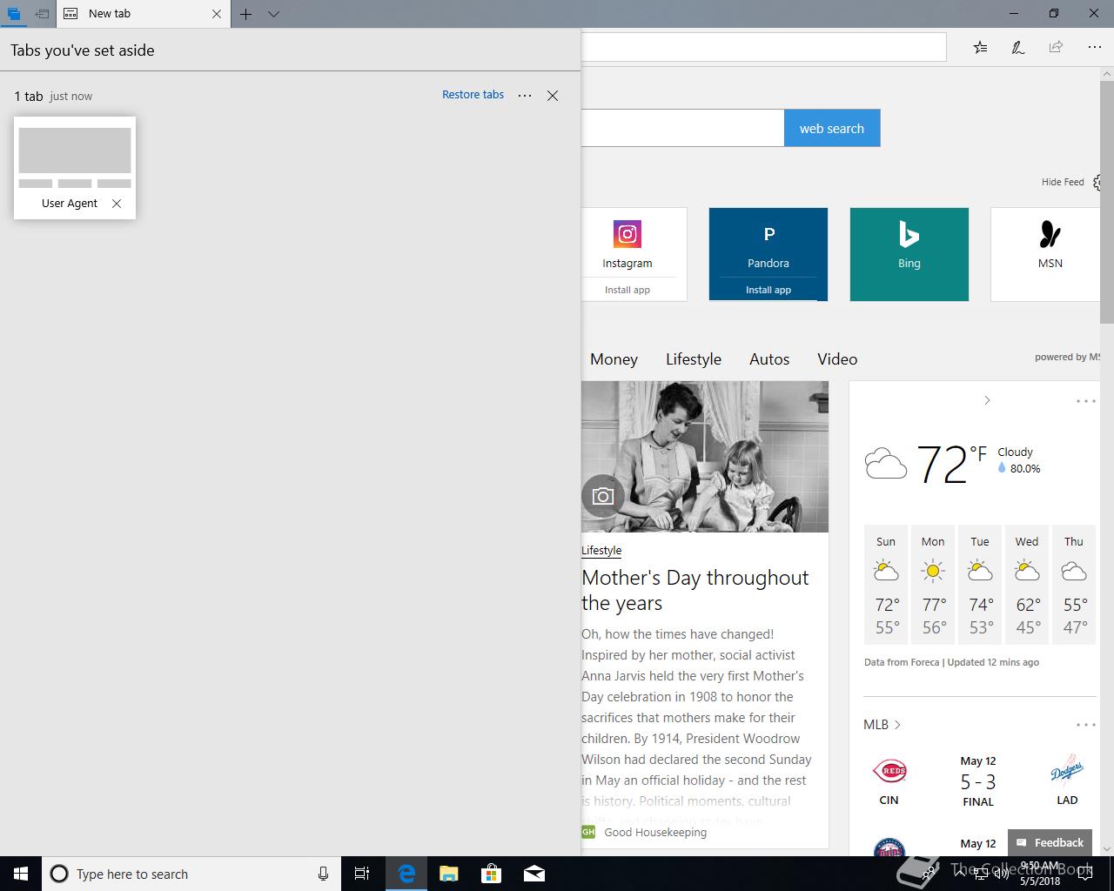Focus the Bing search input box
Viewport: 1114px width, 891px height.
tap(682, 128)
